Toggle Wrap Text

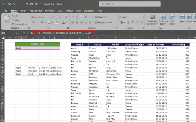click(101, 17)
